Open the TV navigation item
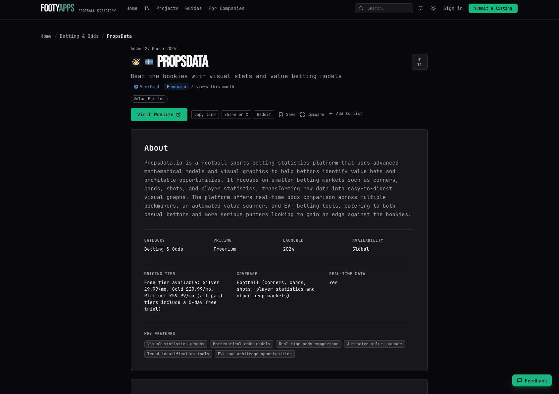559x394 pixels. [147, 8]
